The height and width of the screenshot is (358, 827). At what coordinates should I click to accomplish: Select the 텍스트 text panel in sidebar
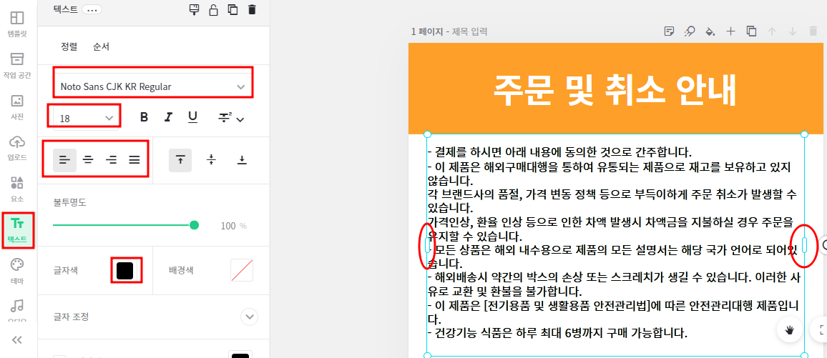click(x=17, y=231)
